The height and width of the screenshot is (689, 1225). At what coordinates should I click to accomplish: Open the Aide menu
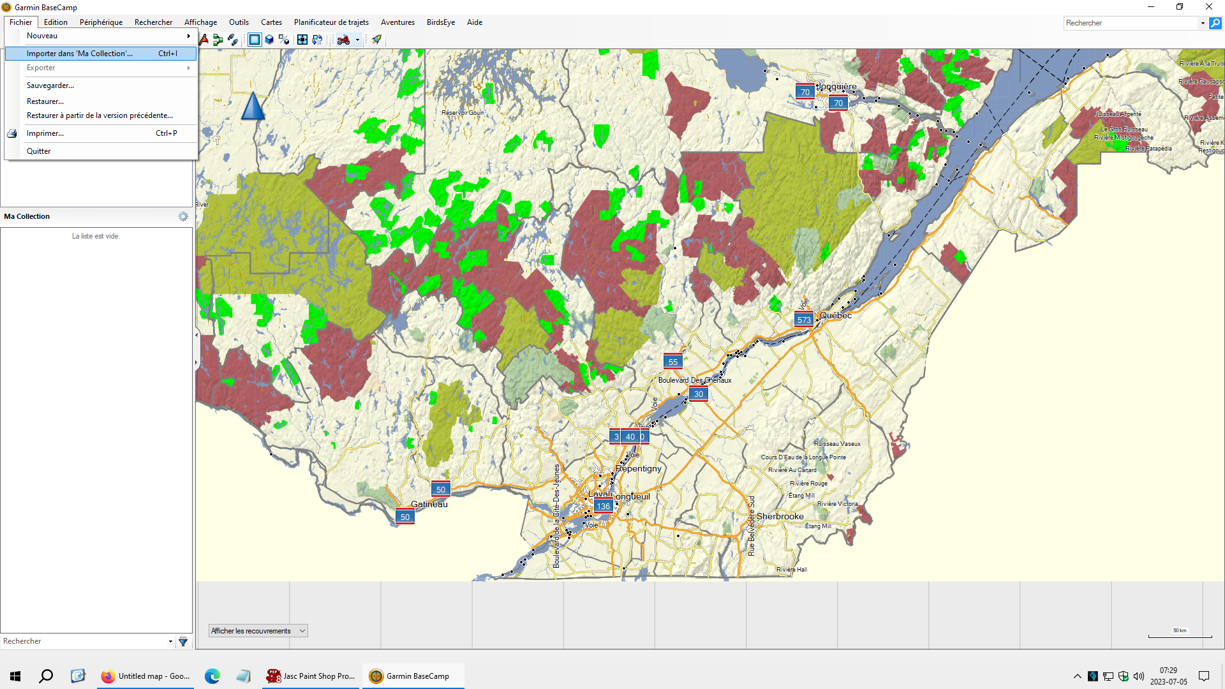[475, 22]
